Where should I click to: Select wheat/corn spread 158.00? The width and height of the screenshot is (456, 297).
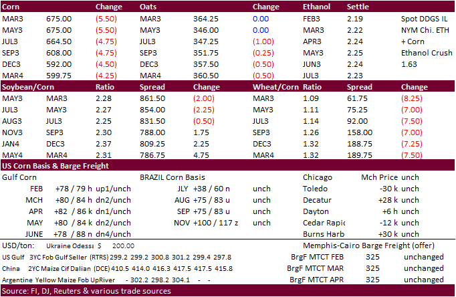coord(360,132)
